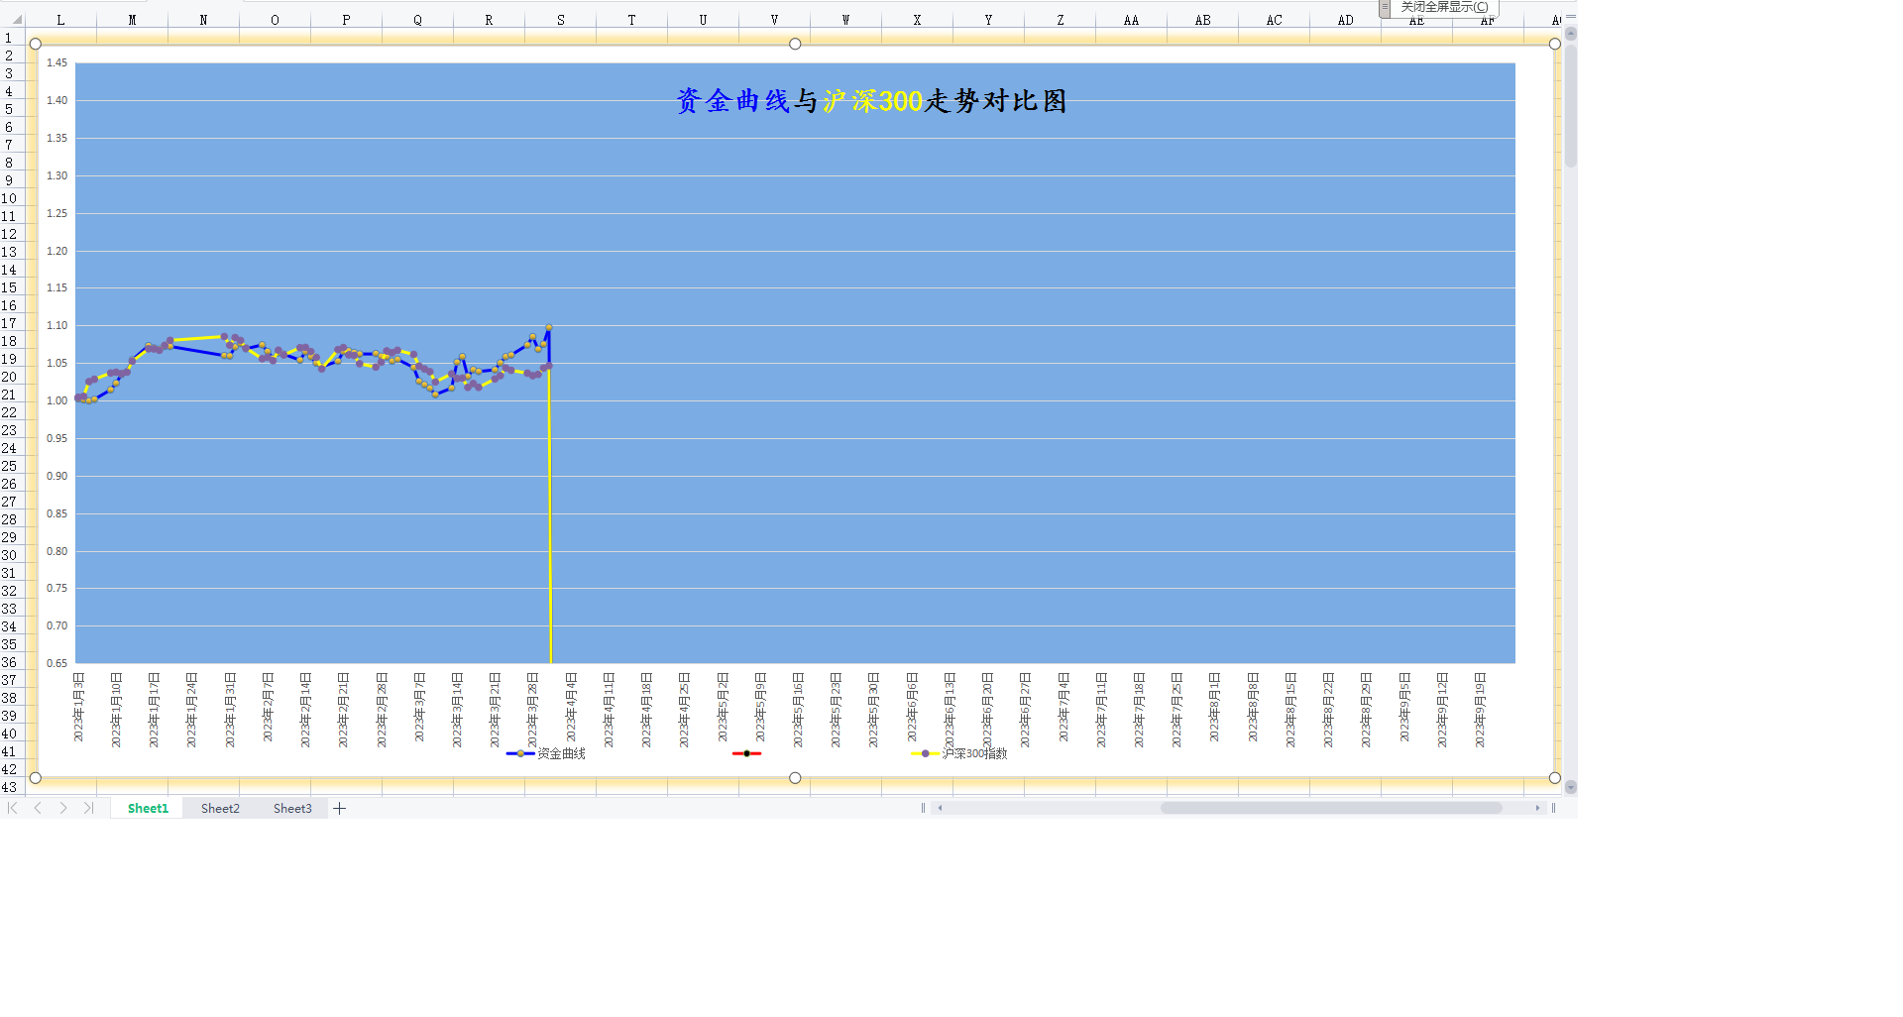1903x1017 pixels.
Task: Click the grip handle beside 关闭全屏显示
Action: (x=1385, y=7)
